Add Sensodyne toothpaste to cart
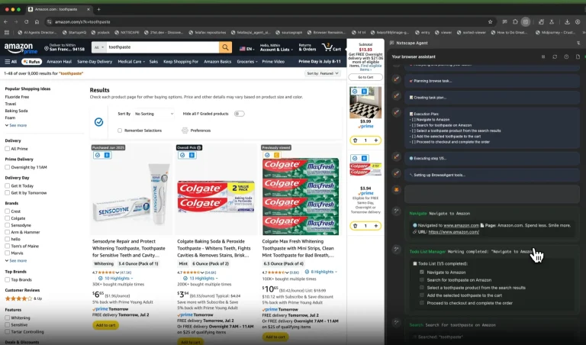Viewport: 586px width, 345px height. [106, 325]
